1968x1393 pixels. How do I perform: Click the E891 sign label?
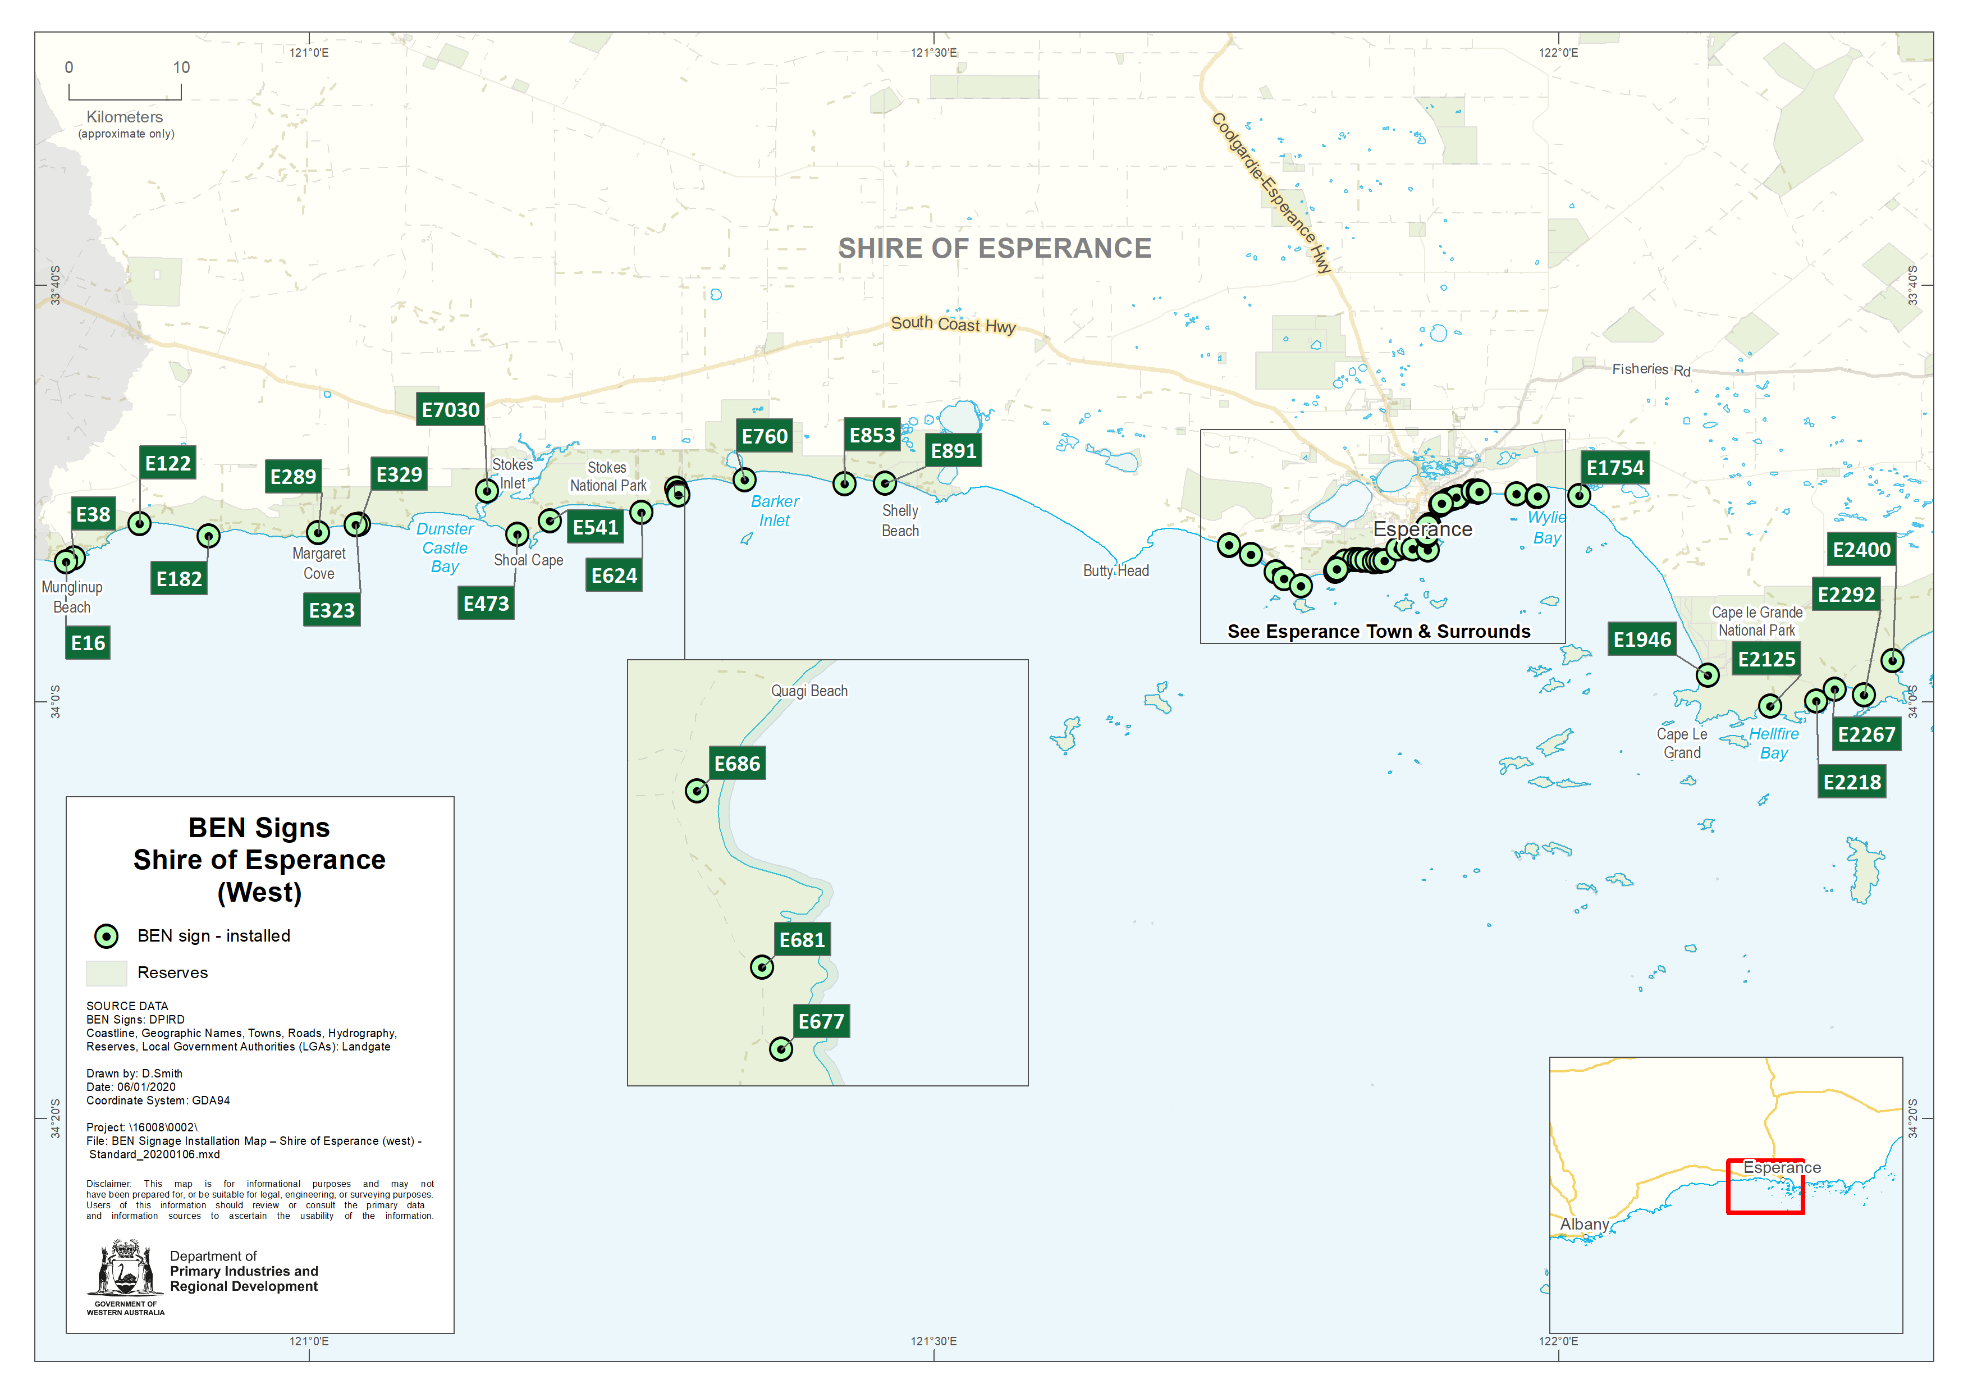954,450
